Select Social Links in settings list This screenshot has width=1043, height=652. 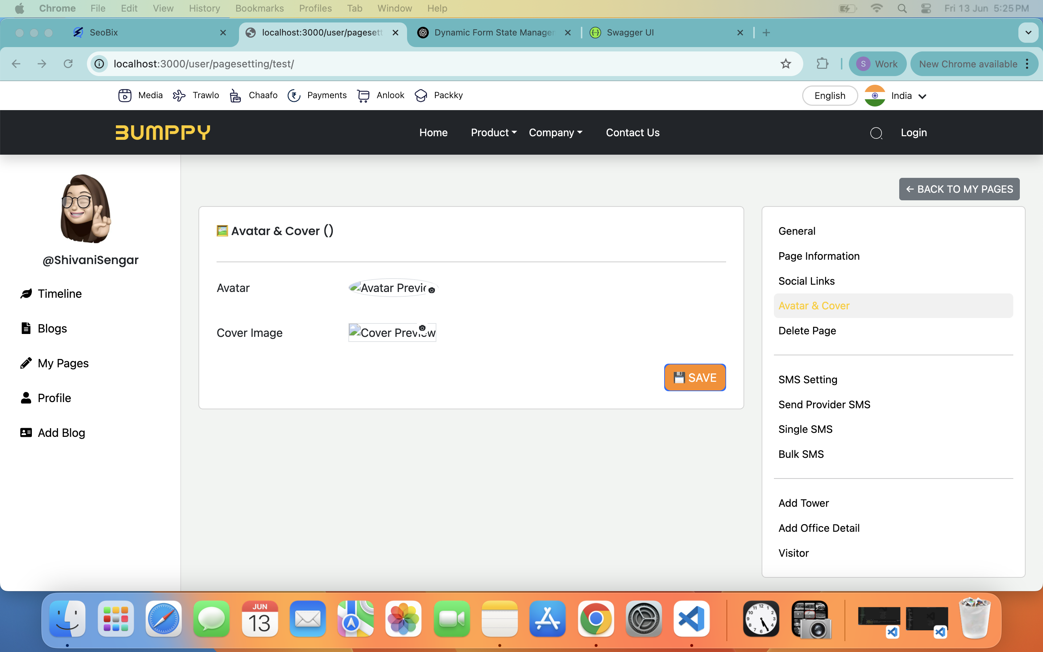(x=807, y=281)
